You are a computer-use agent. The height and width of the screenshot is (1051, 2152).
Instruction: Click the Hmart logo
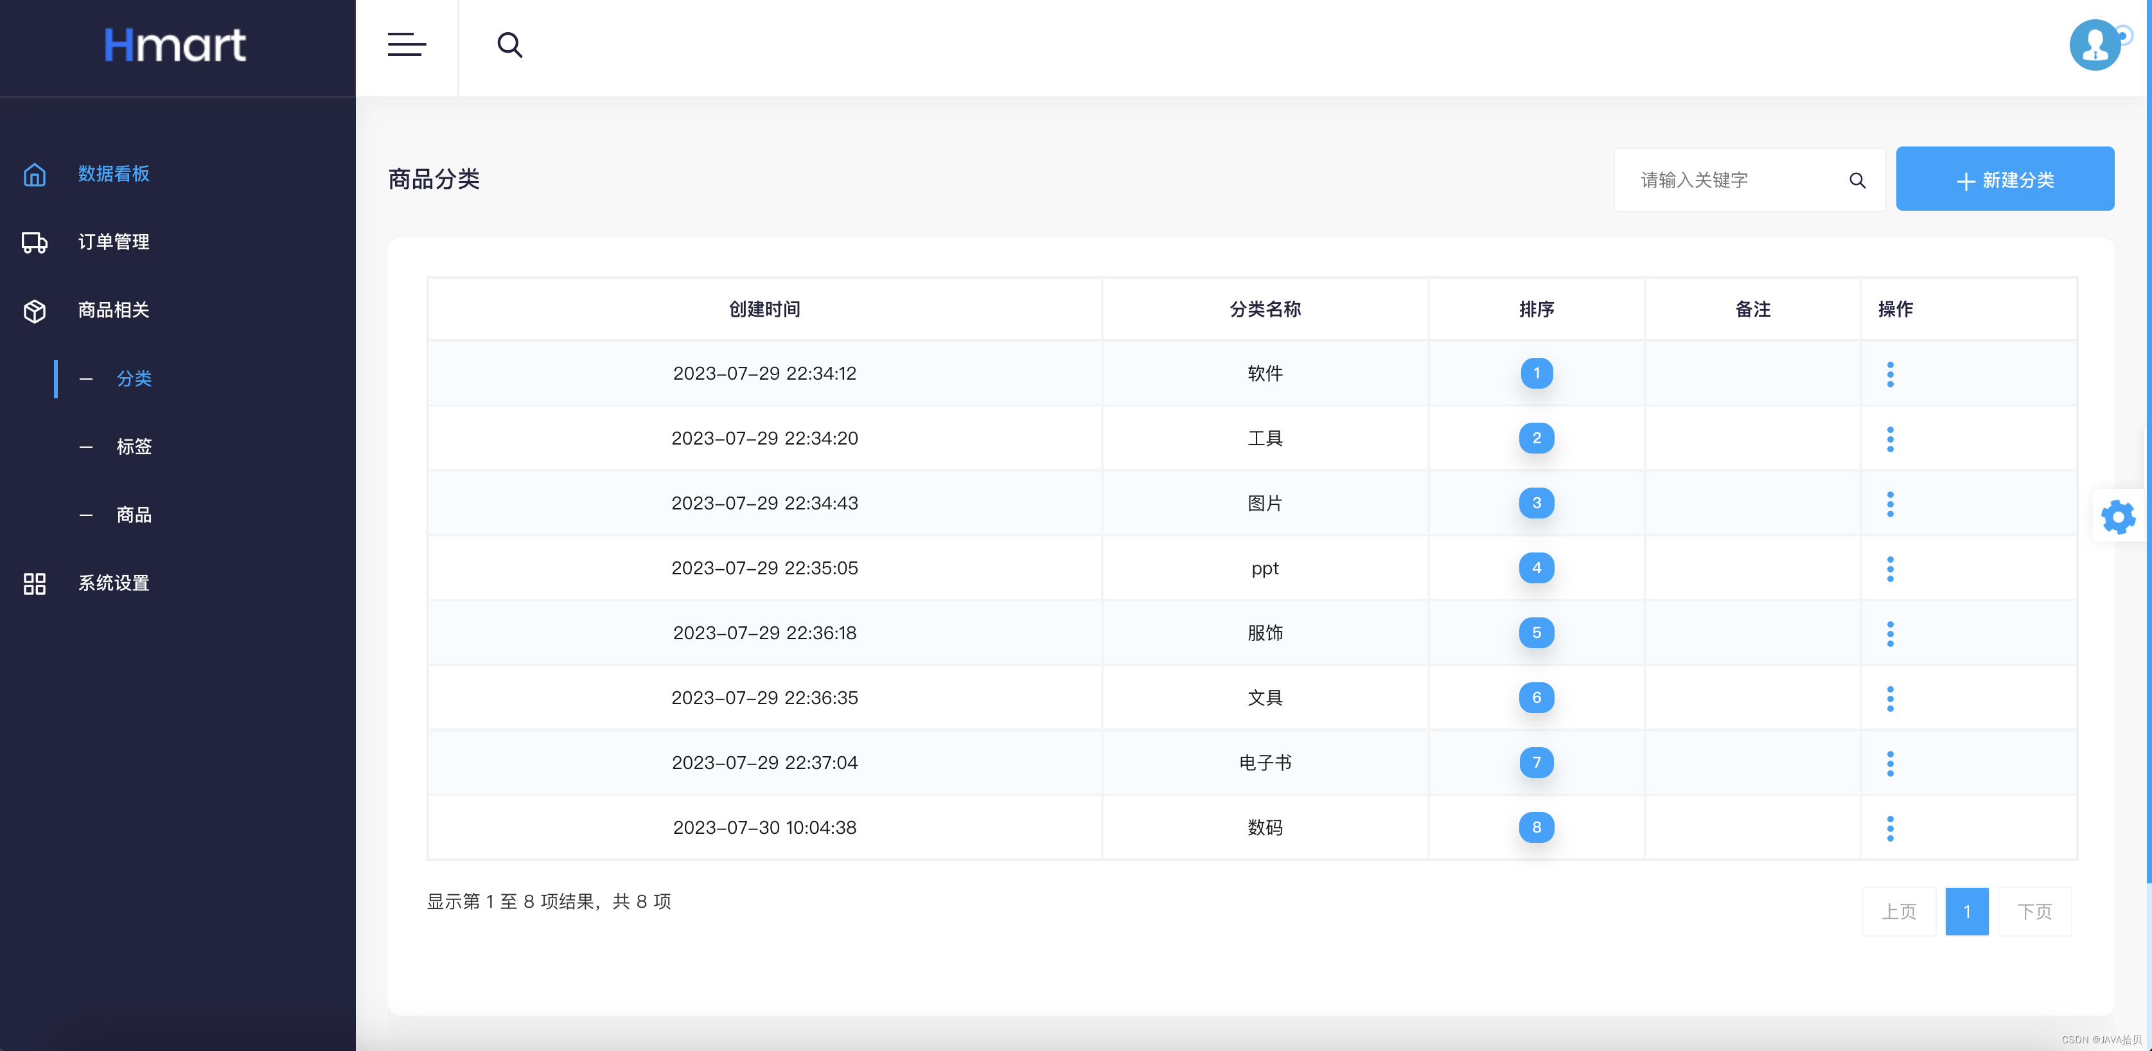click(x=175, y=45)
